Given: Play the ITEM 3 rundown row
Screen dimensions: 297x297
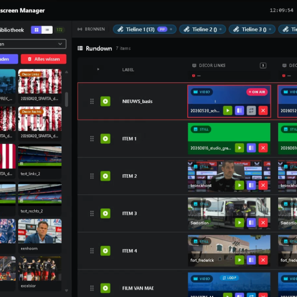Looking at the screenshot, I should click(x=105, y=213).
